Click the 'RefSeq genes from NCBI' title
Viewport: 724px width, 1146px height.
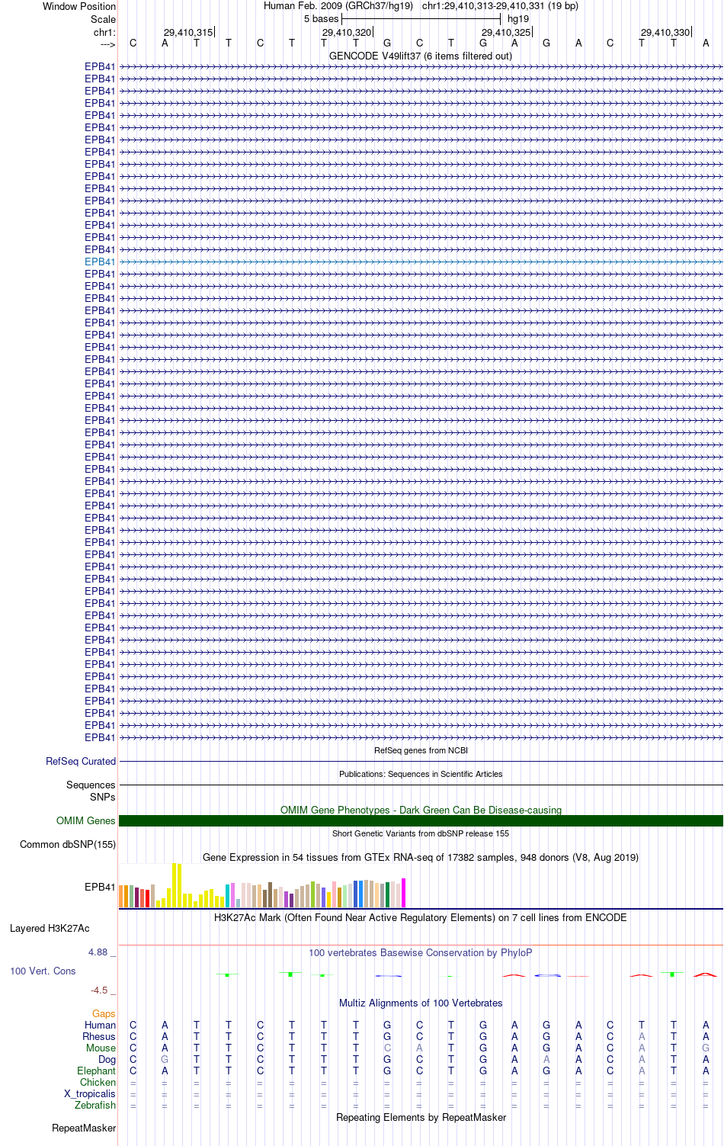point(421,750)
